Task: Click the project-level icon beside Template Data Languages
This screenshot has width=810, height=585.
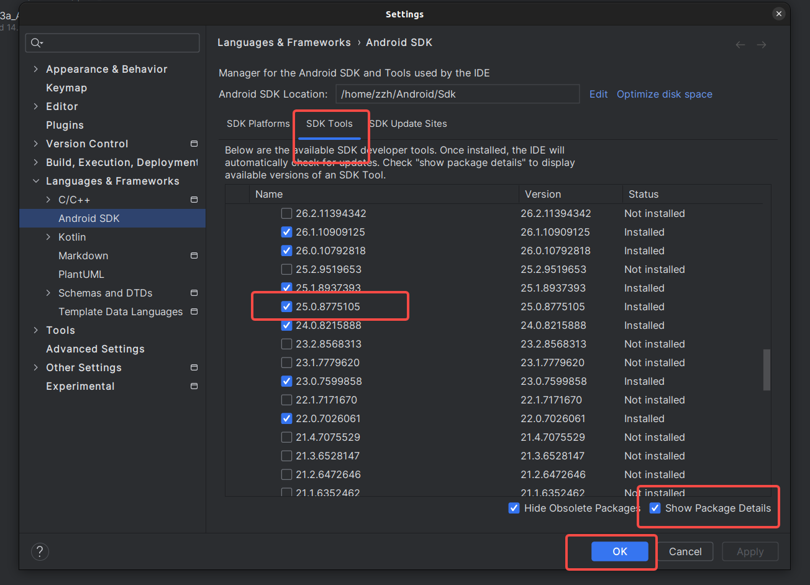Action: point(194,311)
